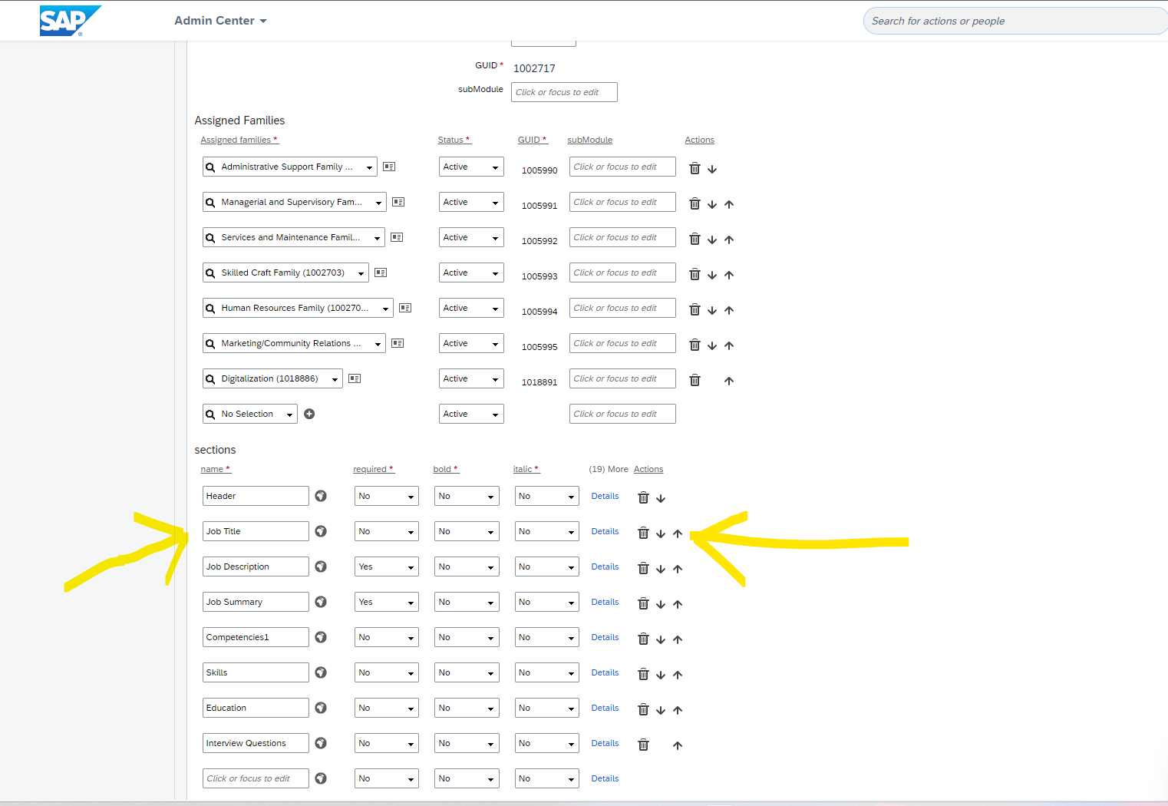Delete Skilled Craft Family row
The width and height of the screenshot is (1168, 806).
point(695,274)
